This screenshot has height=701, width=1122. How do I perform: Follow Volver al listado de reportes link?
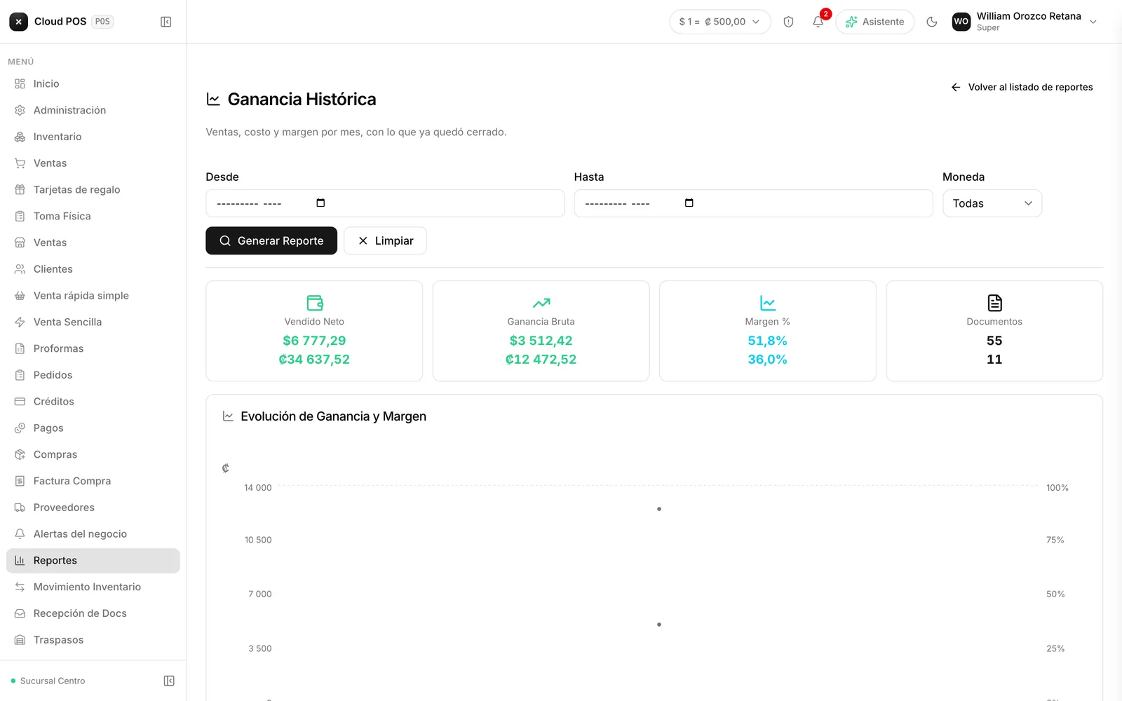(x=1022, y=87)
